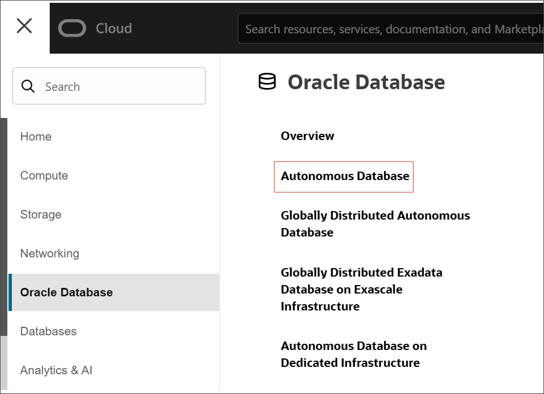544x394 pixels.
Task: Open the Analytics & AI category
Action: click(56, 370)
